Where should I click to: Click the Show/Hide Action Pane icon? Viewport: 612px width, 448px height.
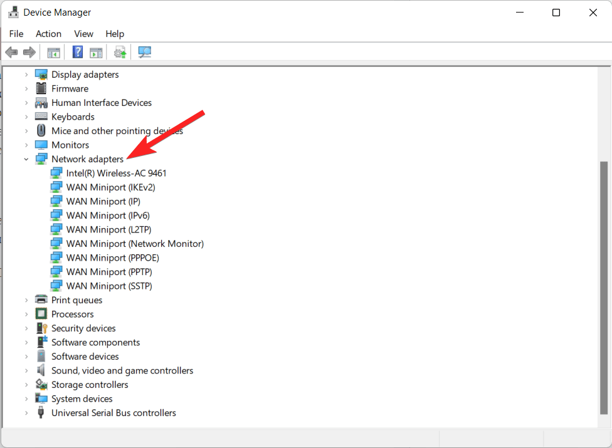[96, 53]
